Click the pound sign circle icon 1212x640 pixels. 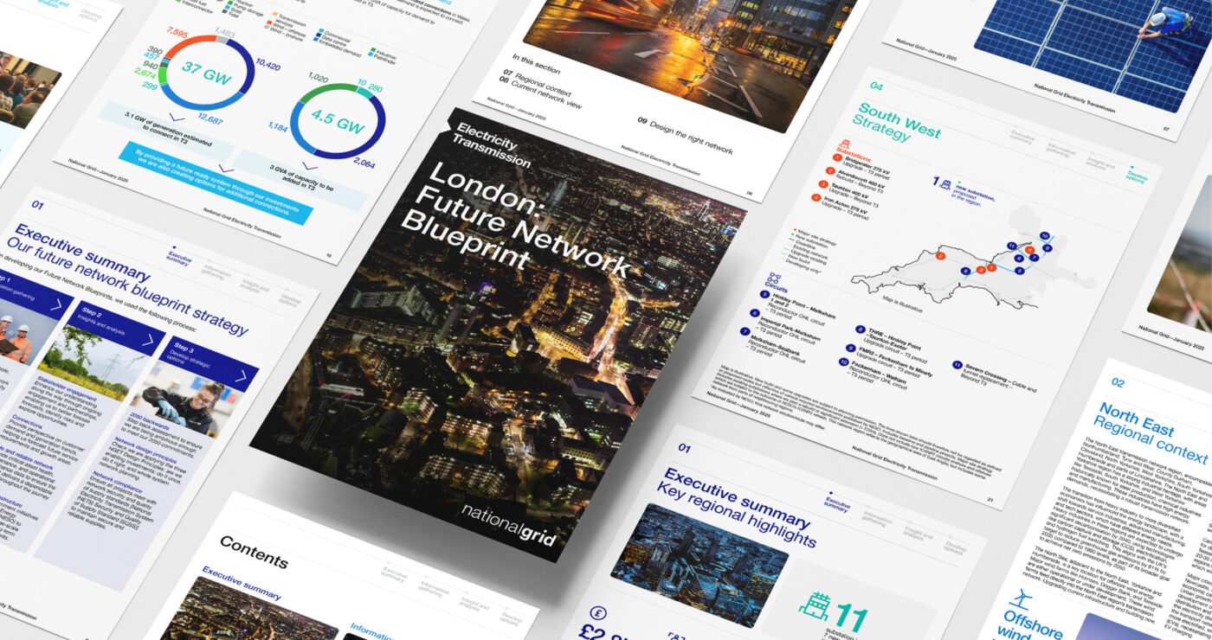pos(597,614)
